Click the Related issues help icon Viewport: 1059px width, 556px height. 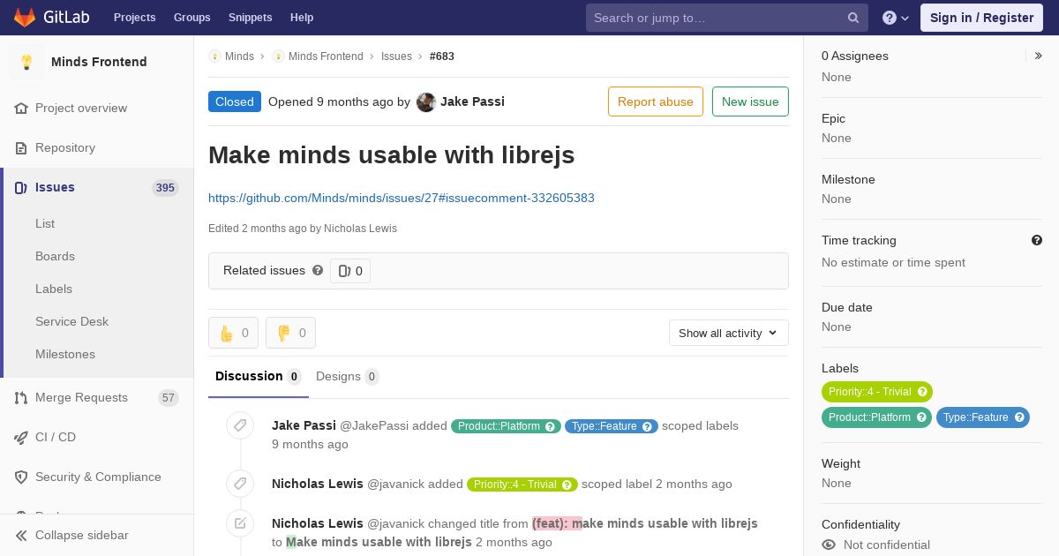[x=318, y=270]
